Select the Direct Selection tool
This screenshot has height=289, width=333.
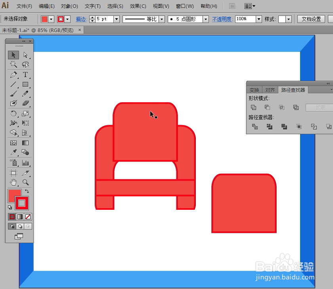coord(25,55)
